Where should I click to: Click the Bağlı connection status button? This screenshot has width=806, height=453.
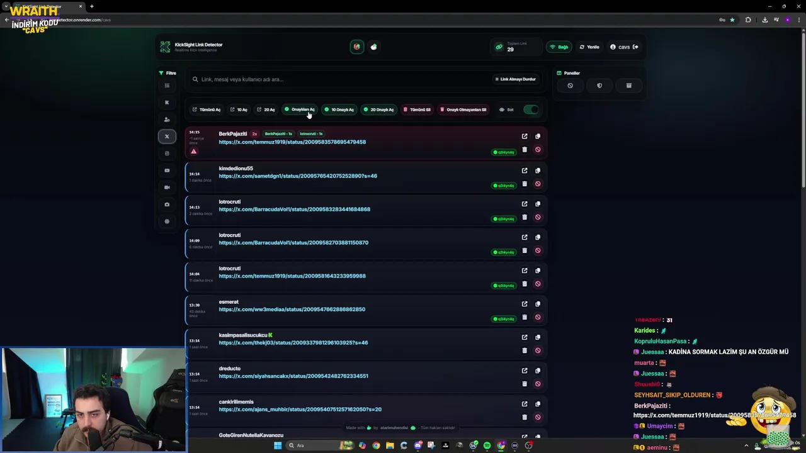click(559, 47)
